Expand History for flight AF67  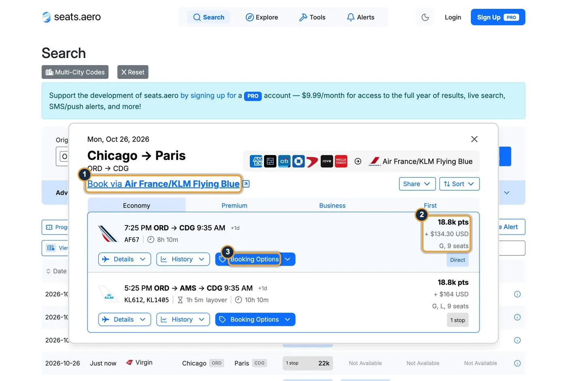(x=183, y=259)
